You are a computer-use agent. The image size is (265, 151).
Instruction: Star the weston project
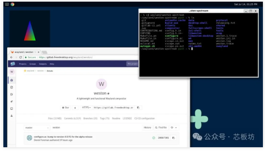click(x=65, y=107)
